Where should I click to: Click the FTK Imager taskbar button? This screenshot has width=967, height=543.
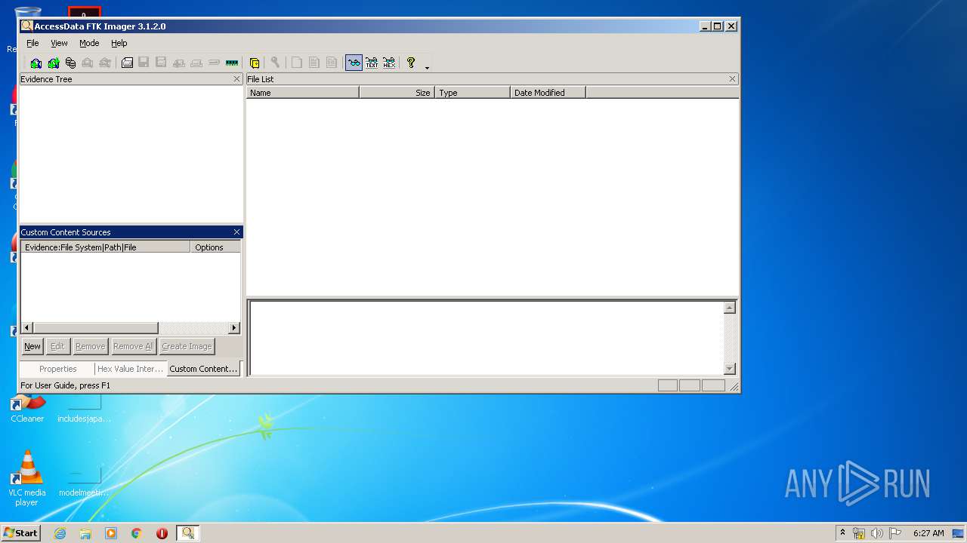(x=187, y=533)
